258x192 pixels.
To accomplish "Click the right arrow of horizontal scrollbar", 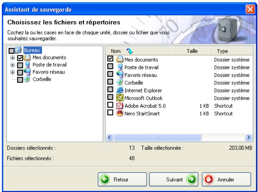I will [249, 137].
